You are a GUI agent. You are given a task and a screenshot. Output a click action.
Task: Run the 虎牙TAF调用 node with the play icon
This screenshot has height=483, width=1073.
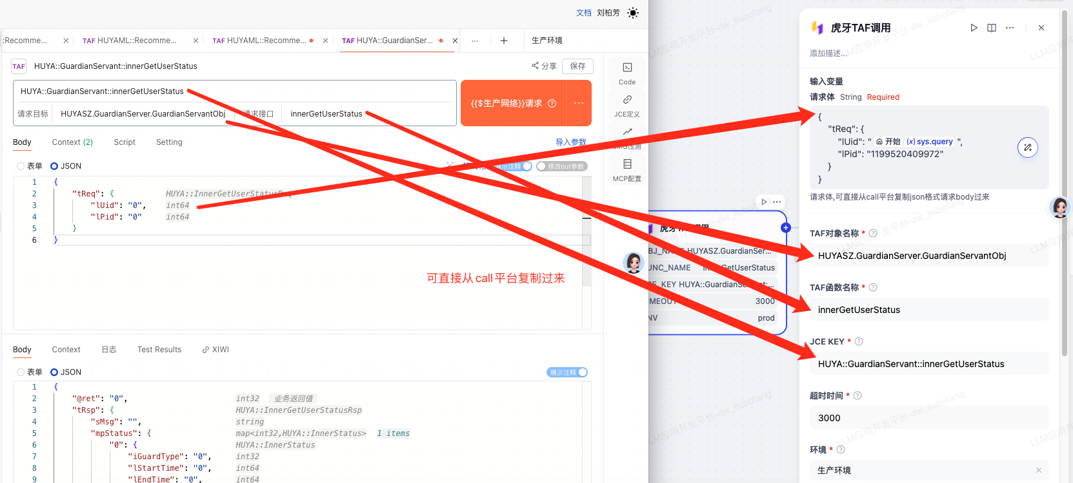coord(974,28)
